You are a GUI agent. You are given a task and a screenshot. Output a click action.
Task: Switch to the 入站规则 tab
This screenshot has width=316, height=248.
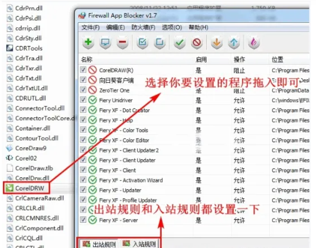tap(139, 244)
